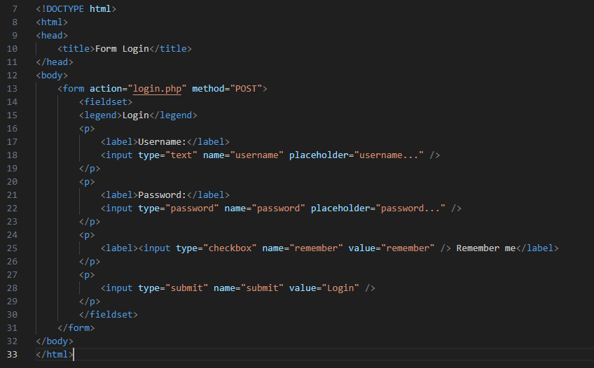Click the "POST" method value

pos(247,88)
